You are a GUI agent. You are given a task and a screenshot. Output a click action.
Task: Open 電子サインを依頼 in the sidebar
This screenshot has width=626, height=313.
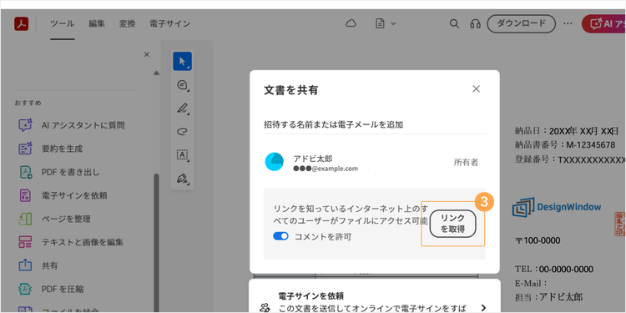click(63, 195)
